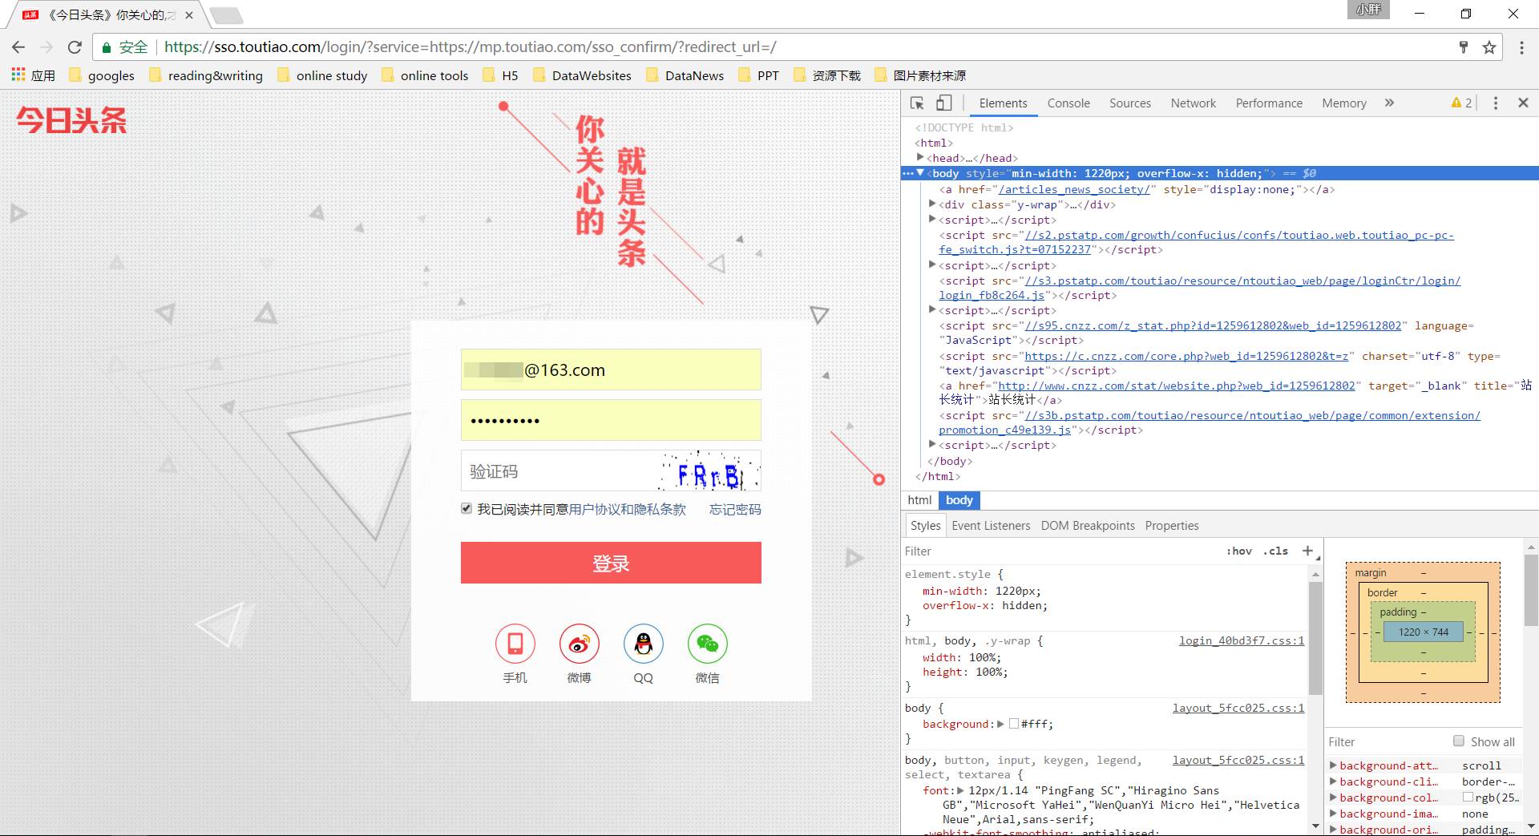The width and height of the screenshot is (1539, 836).
Task: Open the WeChat login icon
Action: pyautogui.click(x=707, y=644)
